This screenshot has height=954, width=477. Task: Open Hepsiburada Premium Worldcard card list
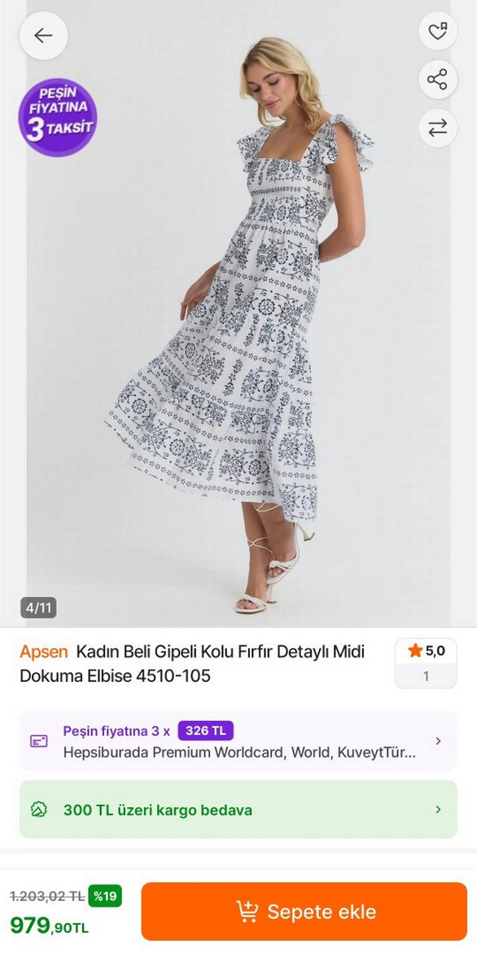point(239,753)
